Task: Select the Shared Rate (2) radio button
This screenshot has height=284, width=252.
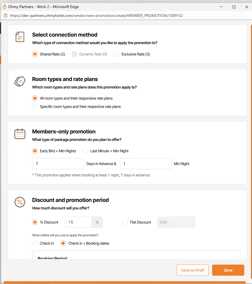Action: [35, 54]
